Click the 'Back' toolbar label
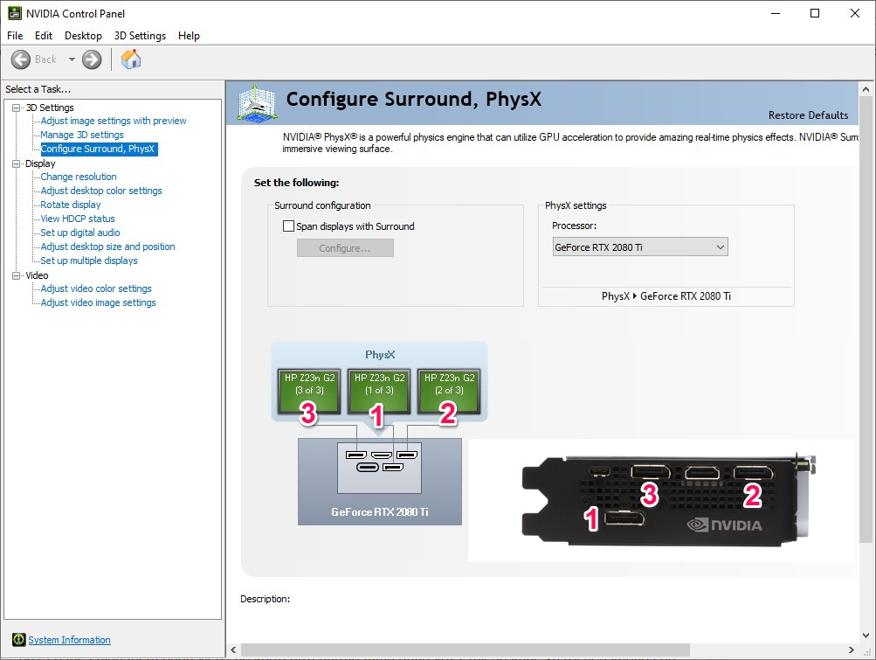The image size is (876, 660). click(x=45, y=59)
